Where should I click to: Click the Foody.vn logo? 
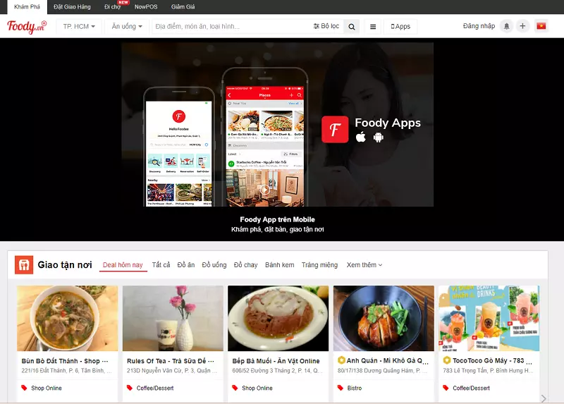(x=27, y=27)
